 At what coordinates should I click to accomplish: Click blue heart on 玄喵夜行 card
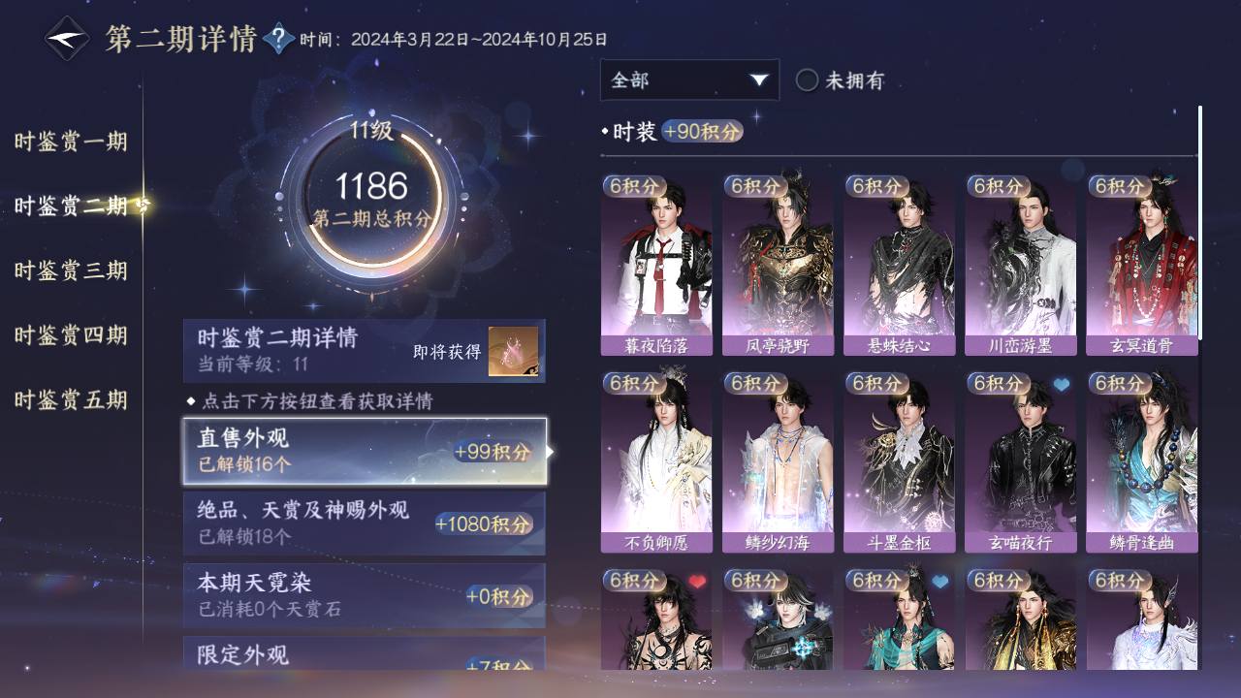[x=1061, y=384]
